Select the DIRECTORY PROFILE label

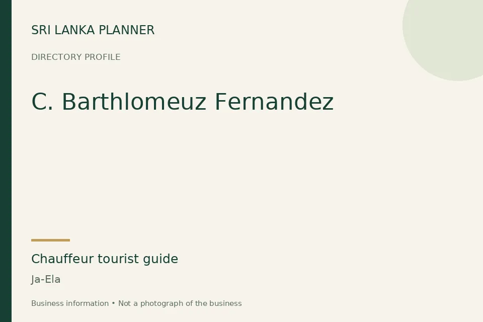(76, 57)
